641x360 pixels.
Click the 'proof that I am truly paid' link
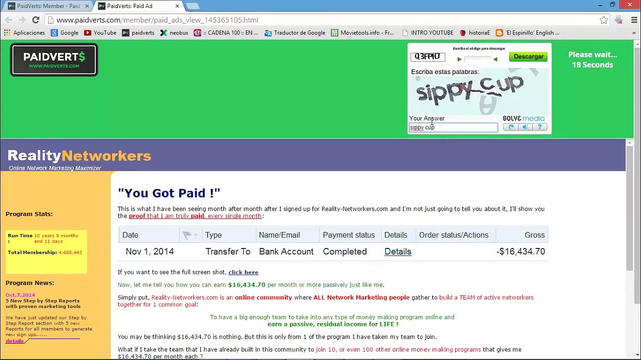(195, 216)
